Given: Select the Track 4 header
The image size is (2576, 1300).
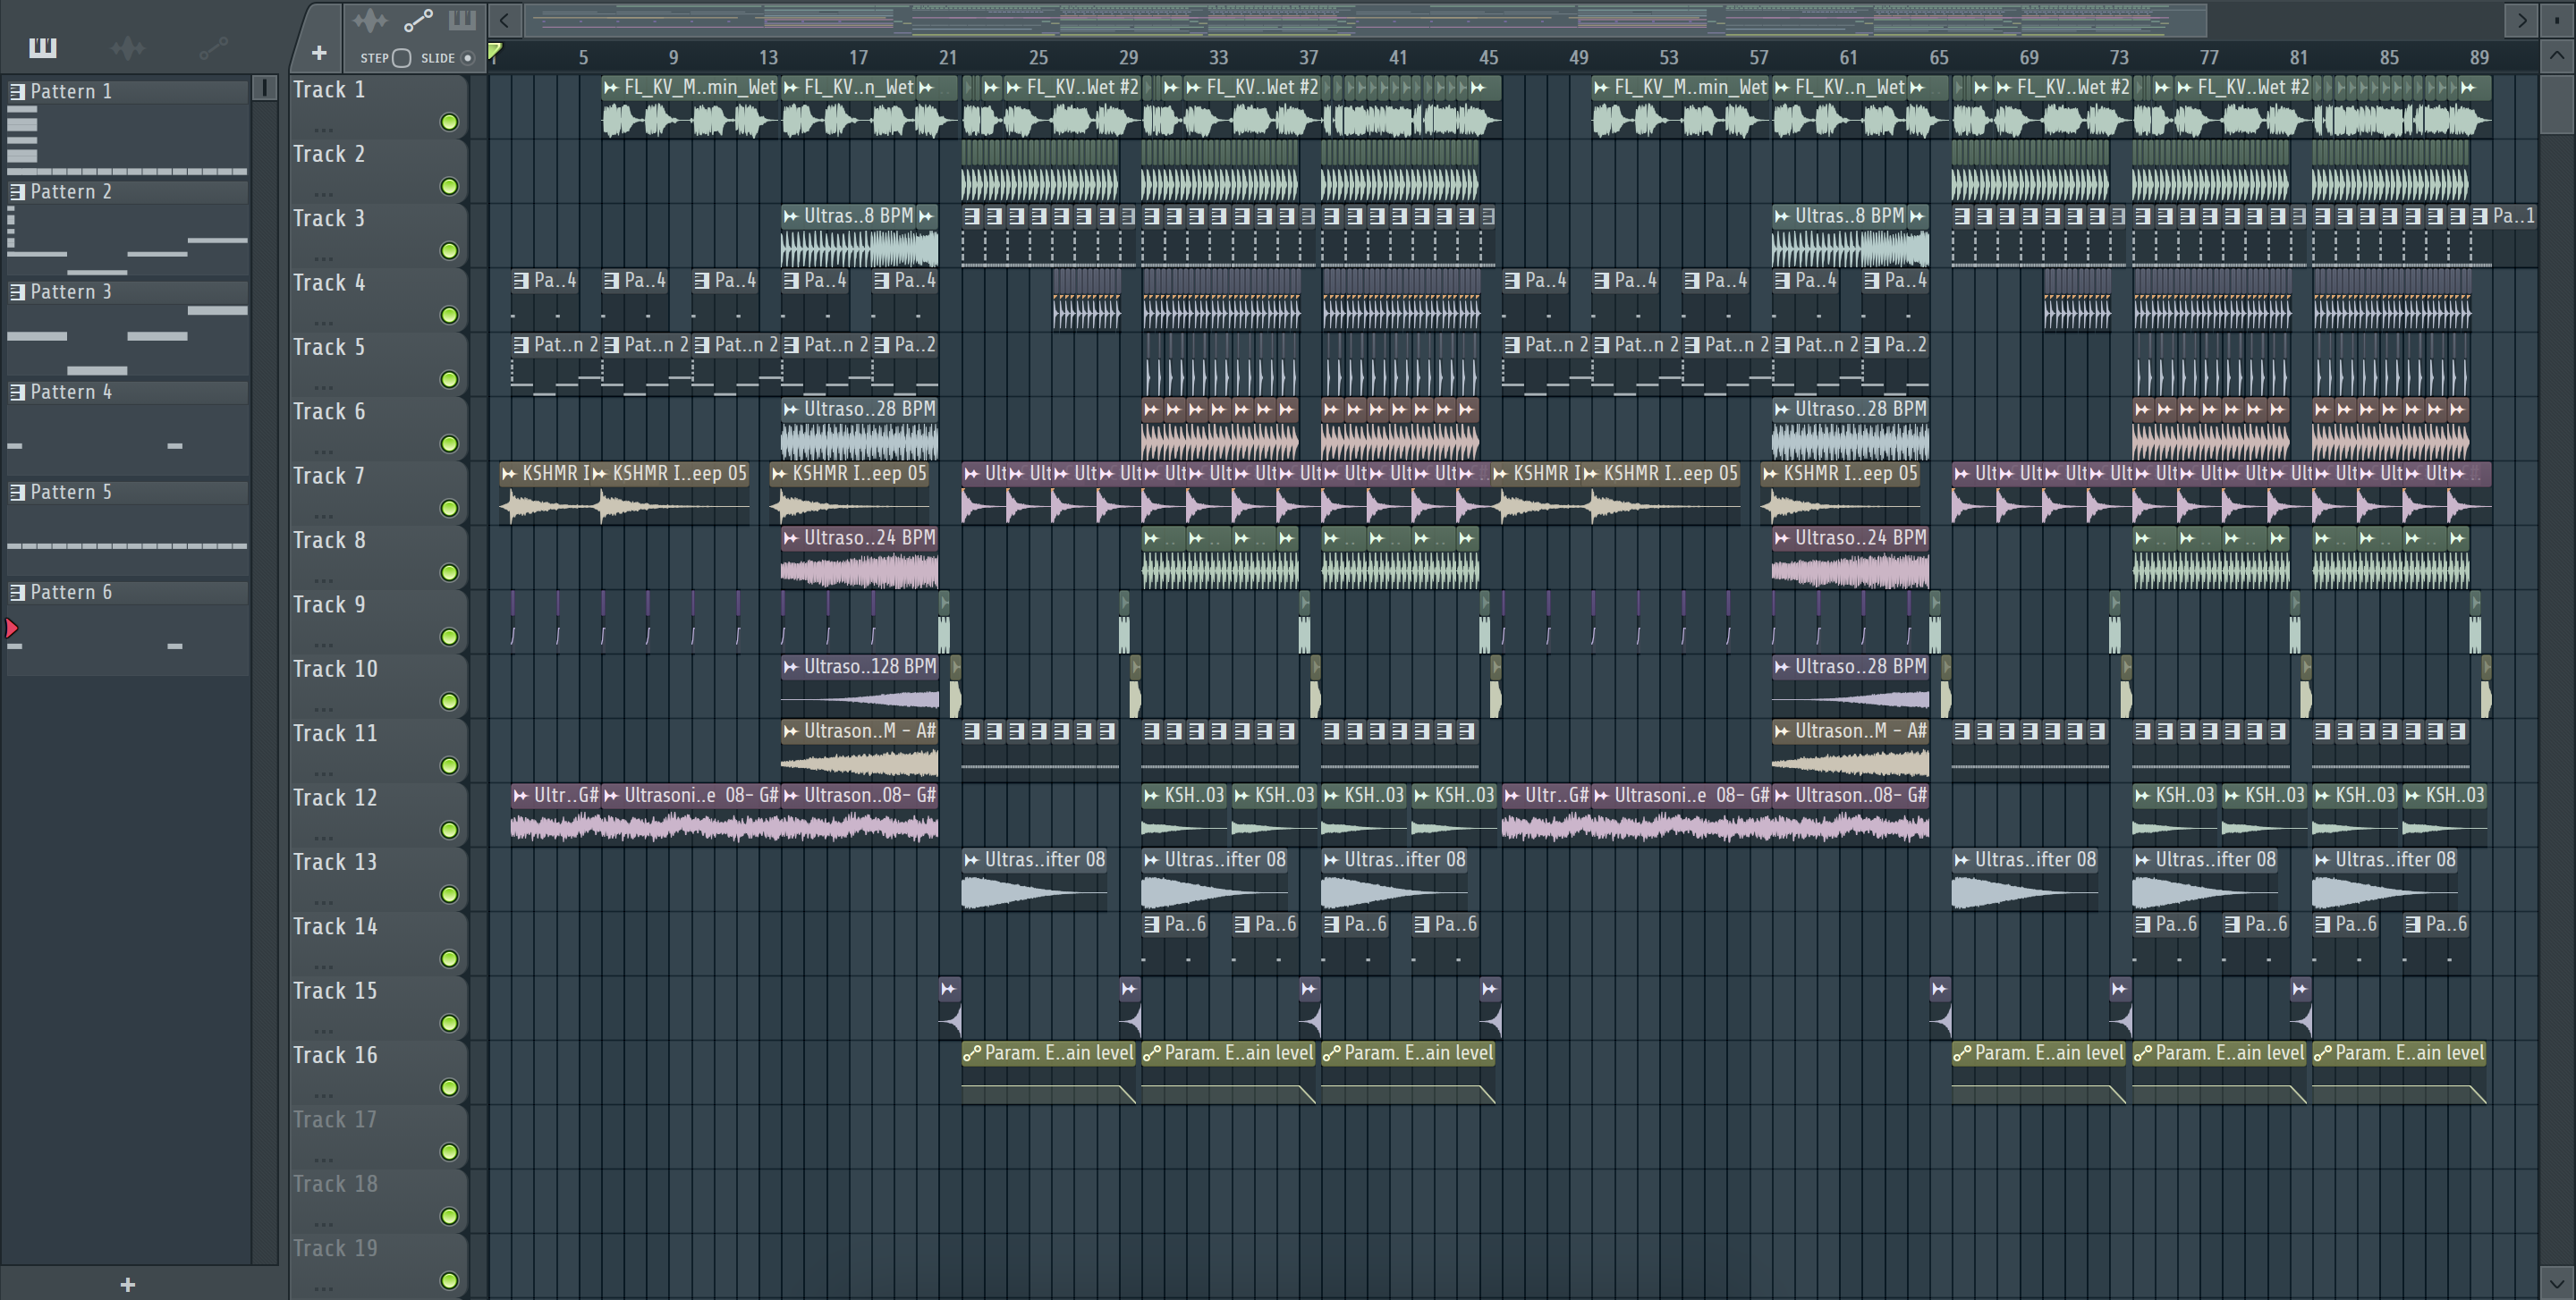Looking at the screenshot, I should (x=378, y=300).
